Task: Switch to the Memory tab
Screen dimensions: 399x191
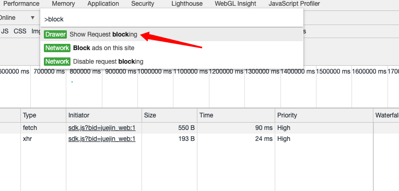Action: [63, 4]
